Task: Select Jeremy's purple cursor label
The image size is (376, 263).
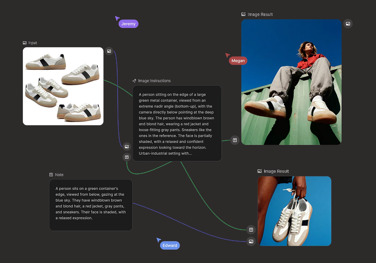Action: (x=128, y=24)
